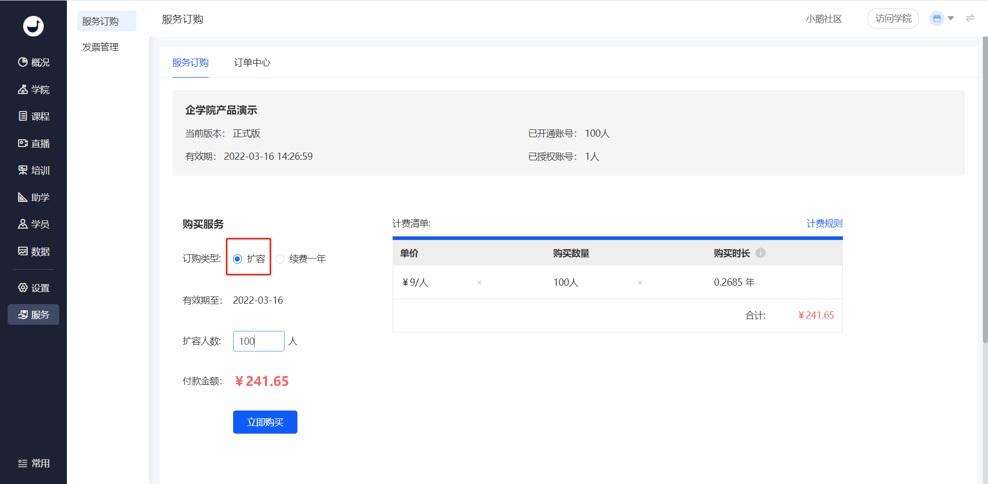Open 服务订购 in the submenu
The height and width of the screenshot is (484, 988).
click(x=107, y=21)
